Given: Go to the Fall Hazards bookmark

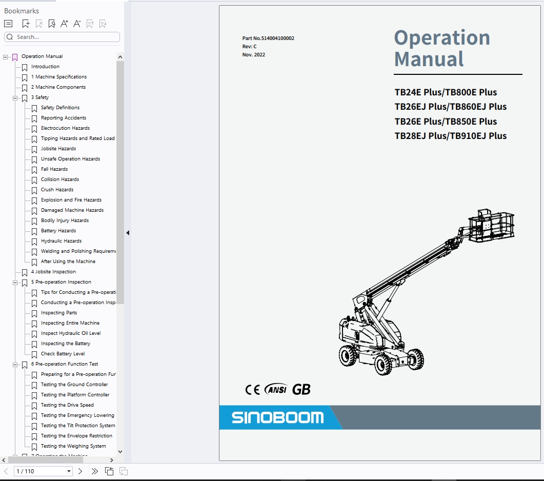Looking at the screenshot, I should coord(54,169).
